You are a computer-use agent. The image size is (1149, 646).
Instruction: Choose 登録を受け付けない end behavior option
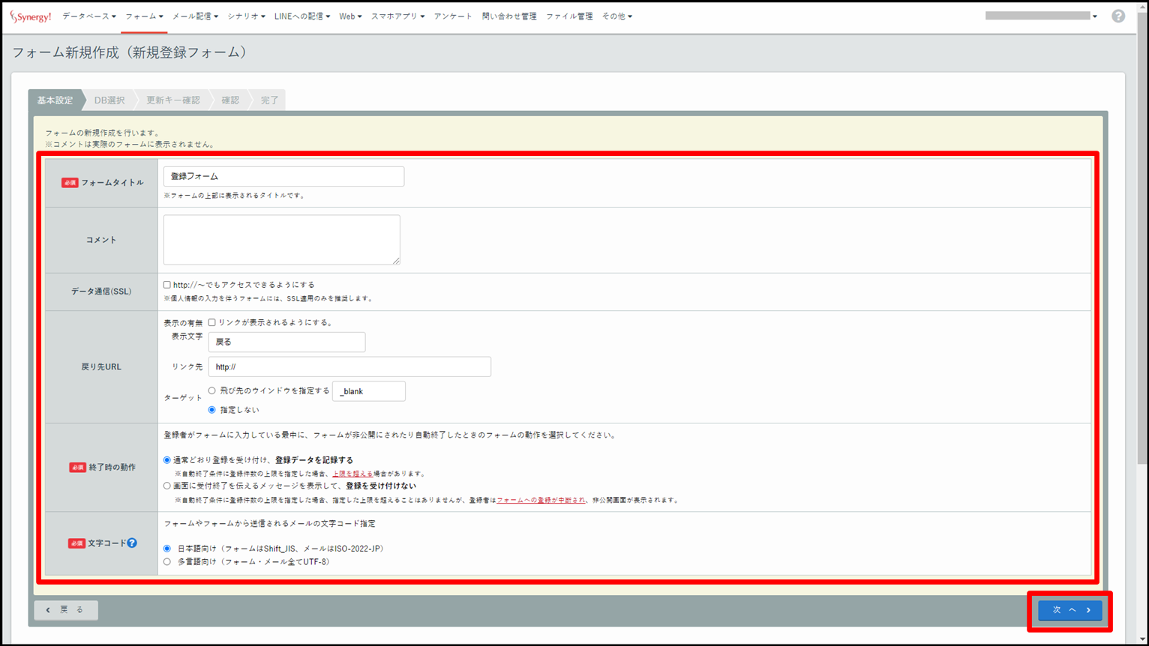(x=167, y=486)
